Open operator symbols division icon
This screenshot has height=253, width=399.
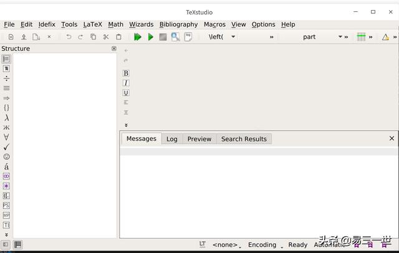click(x=6, y=79)
